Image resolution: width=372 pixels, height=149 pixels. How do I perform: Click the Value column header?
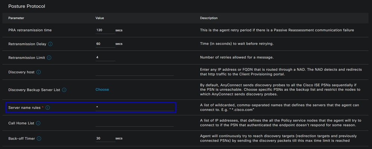[100, 18]
